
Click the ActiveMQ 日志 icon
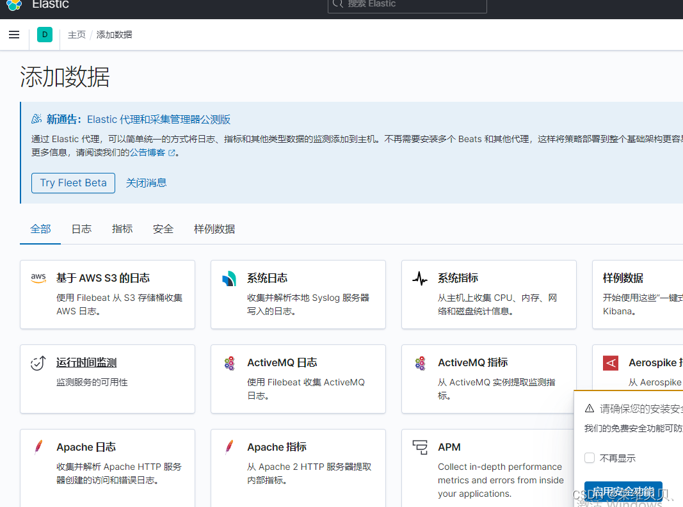tap(229, 363)
